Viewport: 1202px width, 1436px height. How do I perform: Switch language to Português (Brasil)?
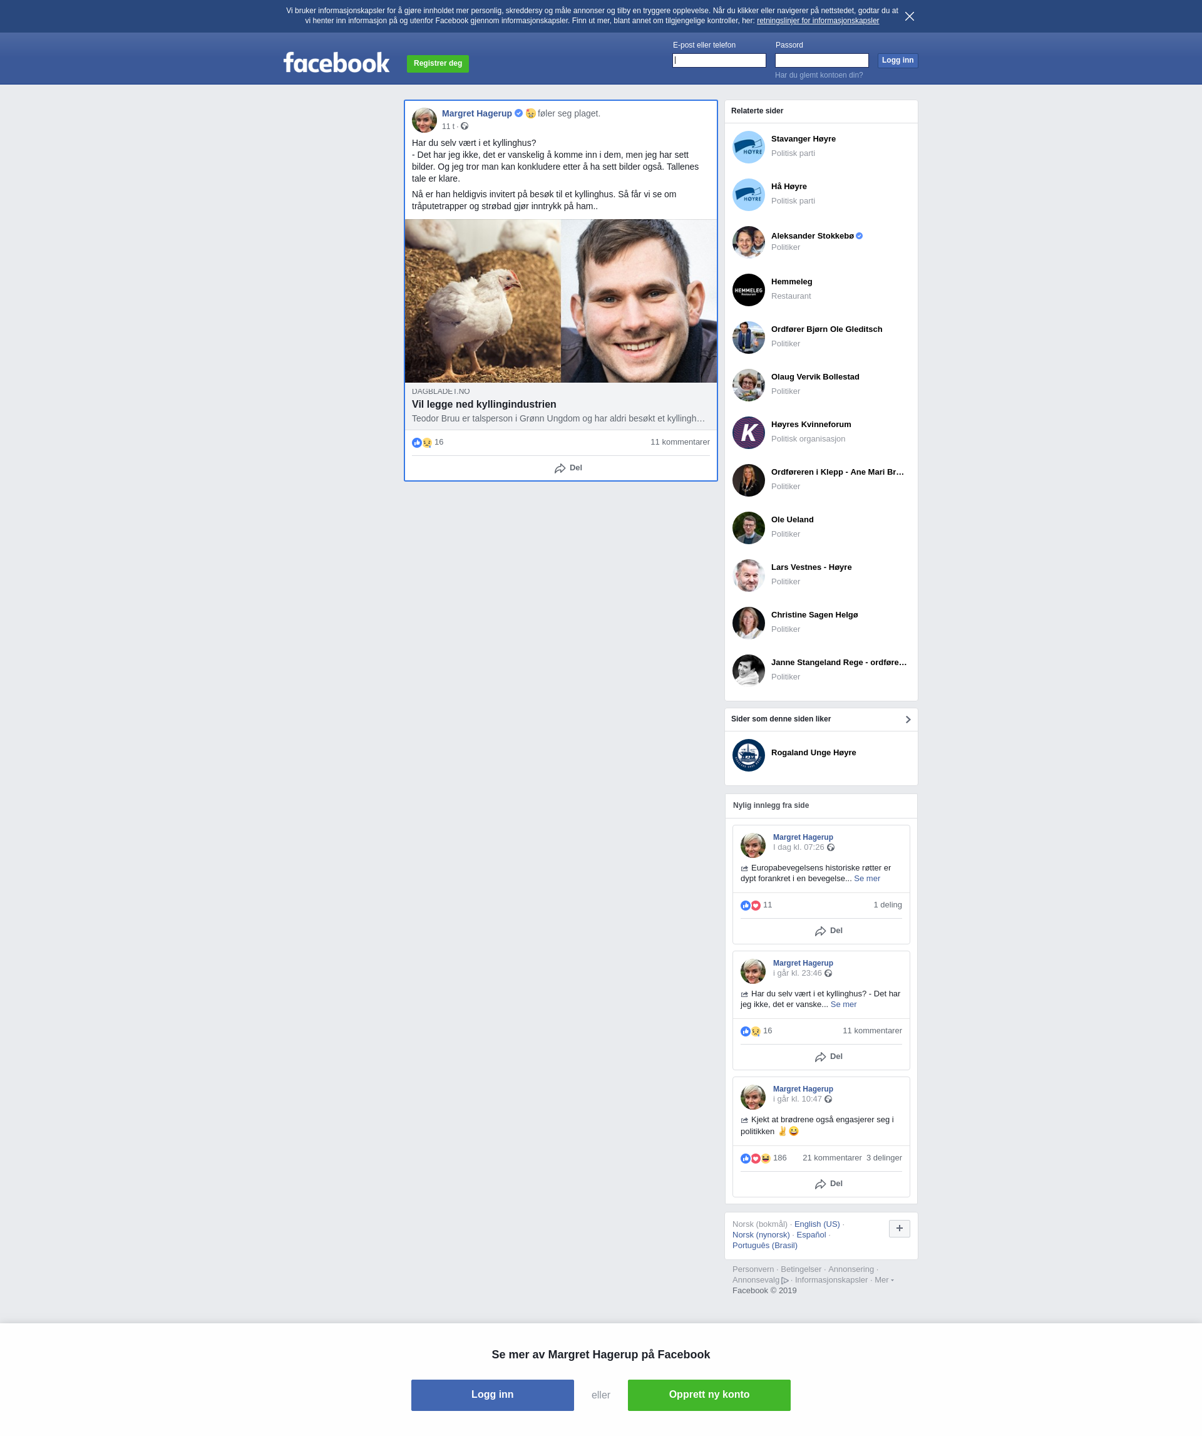click(x=764, y=1246)
